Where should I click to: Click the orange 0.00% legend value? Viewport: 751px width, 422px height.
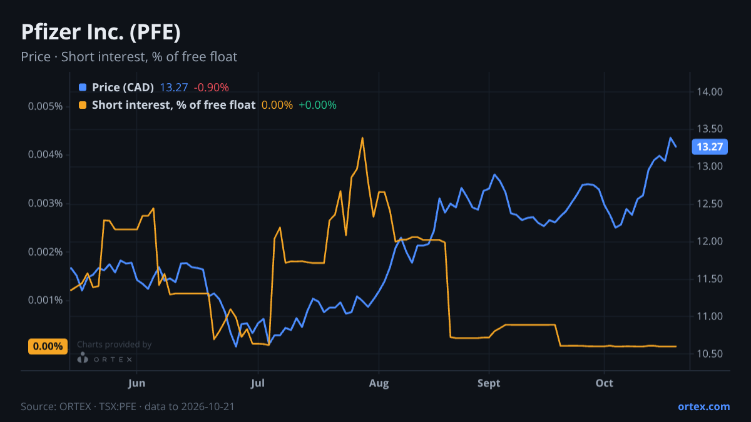277,105
